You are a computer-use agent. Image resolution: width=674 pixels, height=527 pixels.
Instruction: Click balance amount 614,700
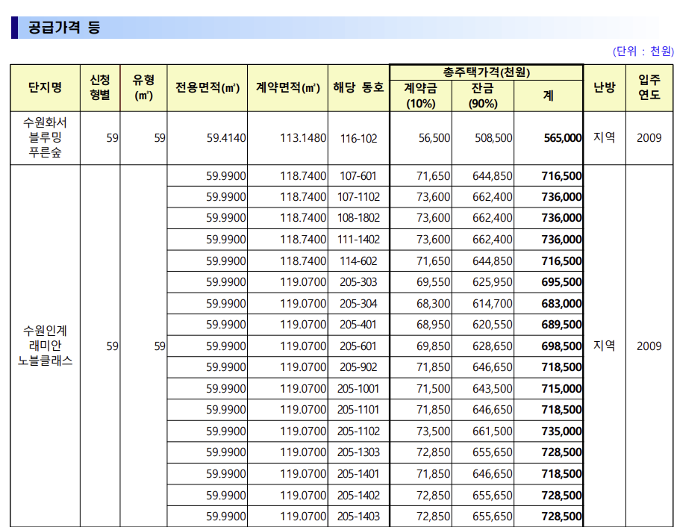pos(492,304)
